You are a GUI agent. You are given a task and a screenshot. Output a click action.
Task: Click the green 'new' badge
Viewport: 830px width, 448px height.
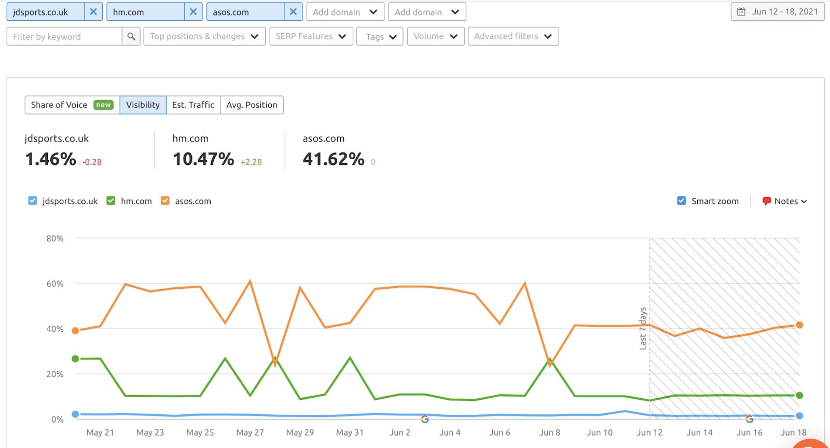(103, 105)
